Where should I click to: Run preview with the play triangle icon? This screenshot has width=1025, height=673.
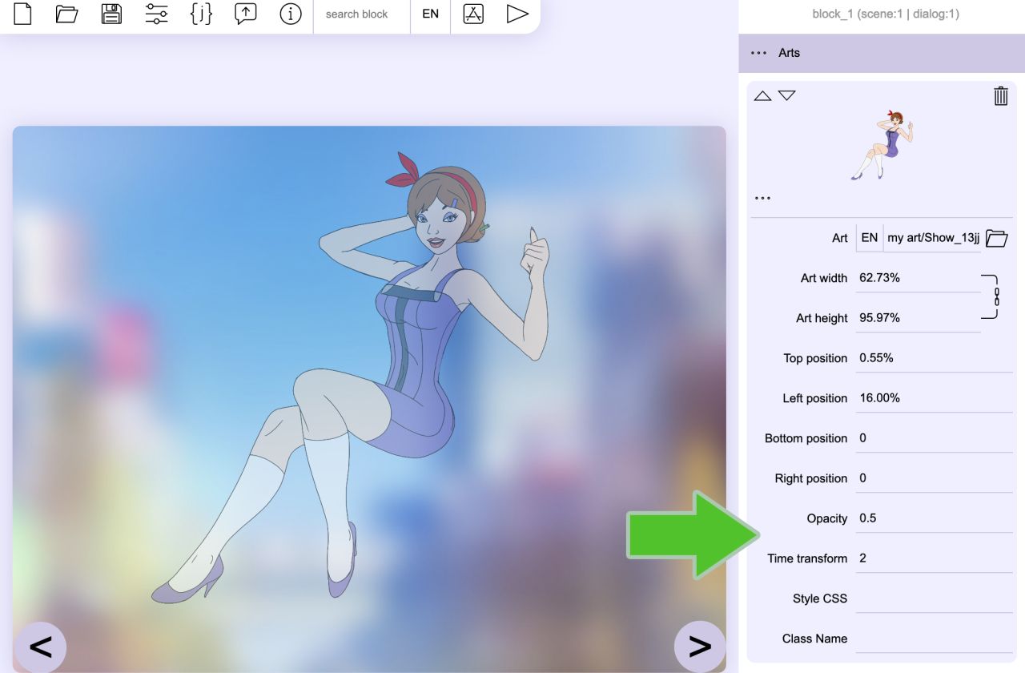(517, 14)
